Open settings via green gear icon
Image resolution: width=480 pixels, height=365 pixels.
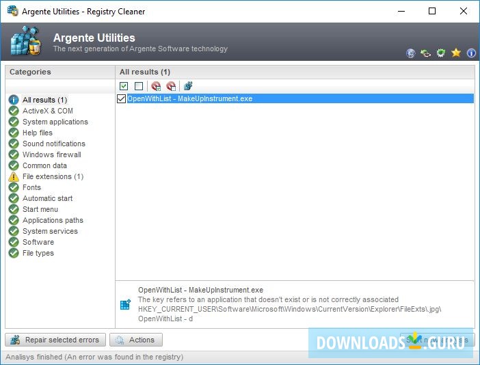click(440, 53)
